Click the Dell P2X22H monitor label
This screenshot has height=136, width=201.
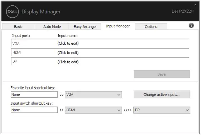pos(183,11)
